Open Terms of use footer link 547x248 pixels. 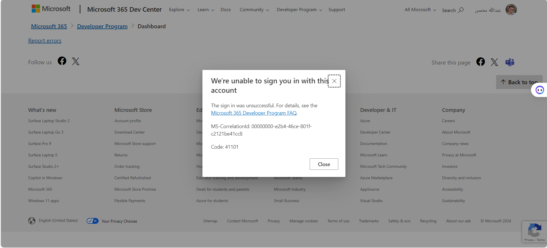click(338, 221)
